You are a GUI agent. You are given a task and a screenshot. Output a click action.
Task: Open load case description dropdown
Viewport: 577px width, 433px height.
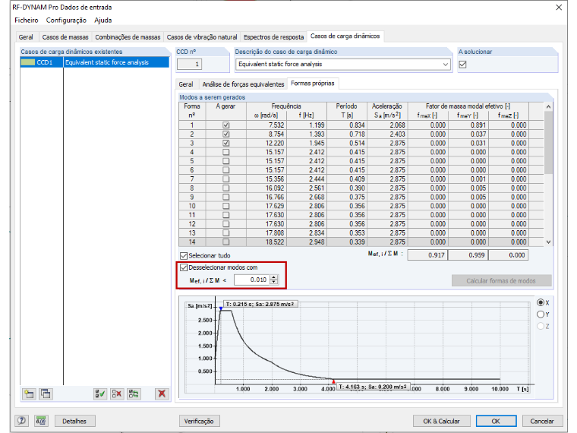pyautogui.click(x=445, y=65)
